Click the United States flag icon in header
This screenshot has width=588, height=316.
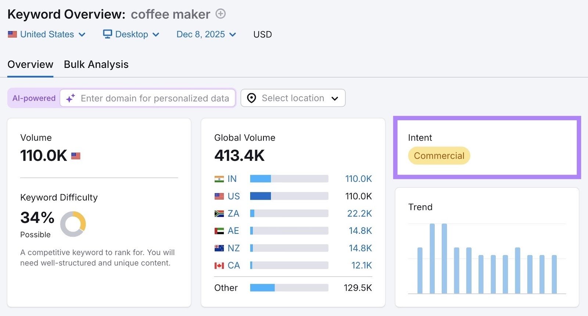coord(12,34)
